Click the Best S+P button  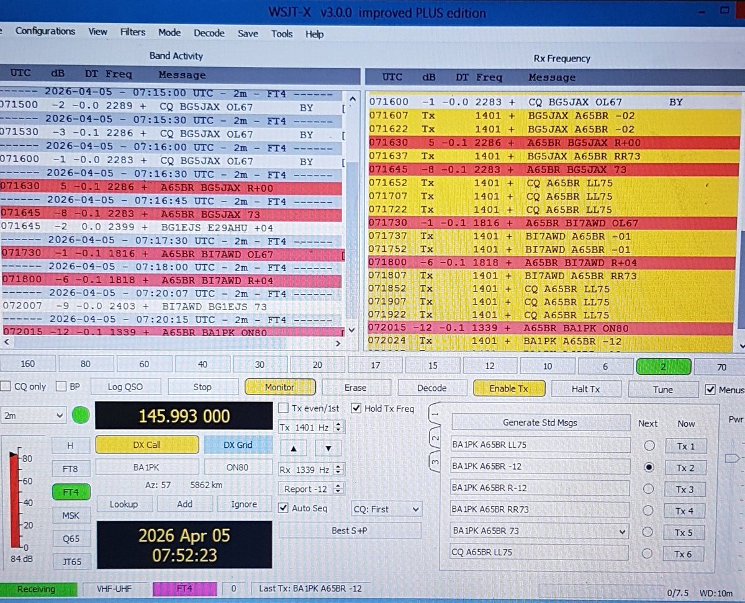350,530
